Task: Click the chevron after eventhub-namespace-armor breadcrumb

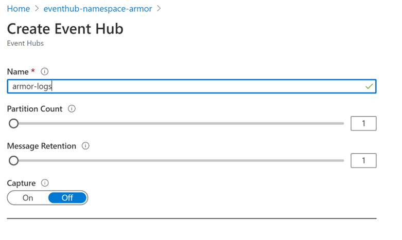Action: (x=159, y=9)
